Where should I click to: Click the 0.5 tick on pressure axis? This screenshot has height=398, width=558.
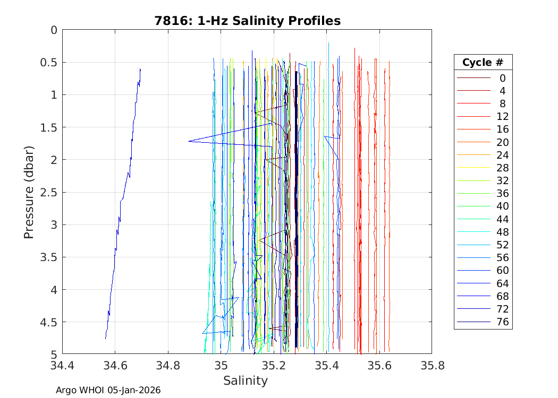(49, 62)
